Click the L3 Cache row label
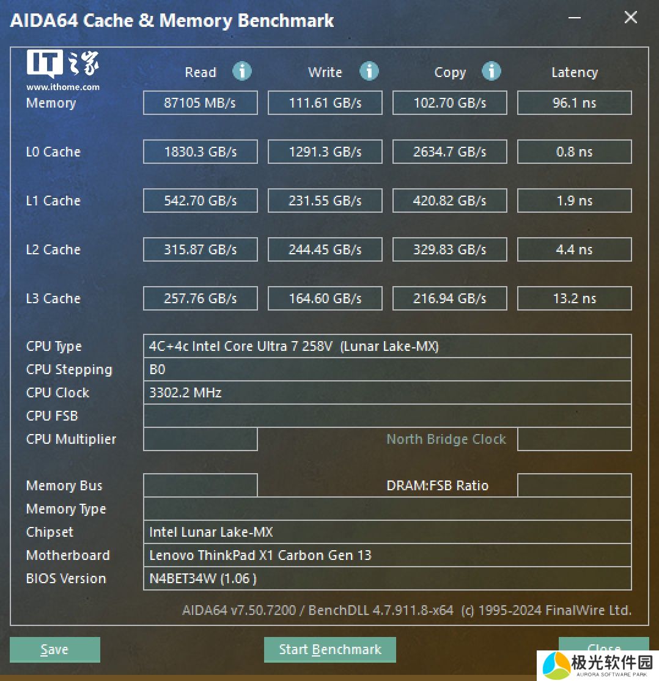The width and height of the screenshot is (659, 681). tap(53, 298)
